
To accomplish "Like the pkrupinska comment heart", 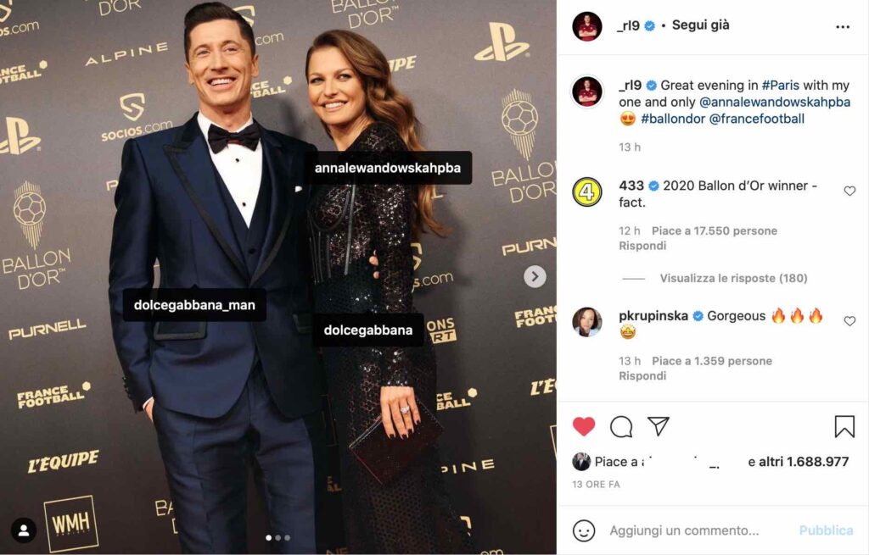I will click(849, 321).
